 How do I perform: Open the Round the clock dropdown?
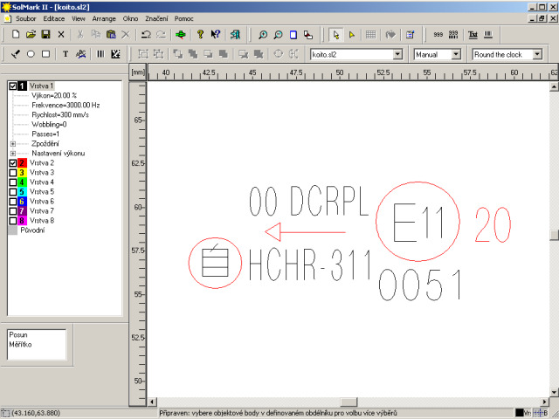click(x=536, y=54)
